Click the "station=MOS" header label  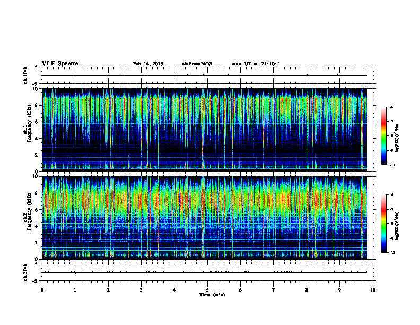197,64
